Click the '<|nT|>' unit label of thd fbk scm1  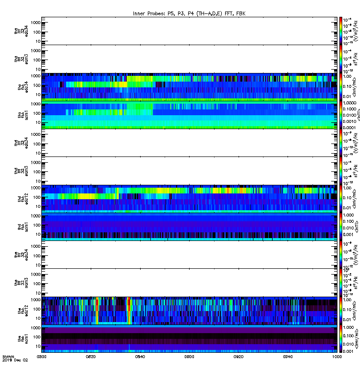[x=357, y=227]
